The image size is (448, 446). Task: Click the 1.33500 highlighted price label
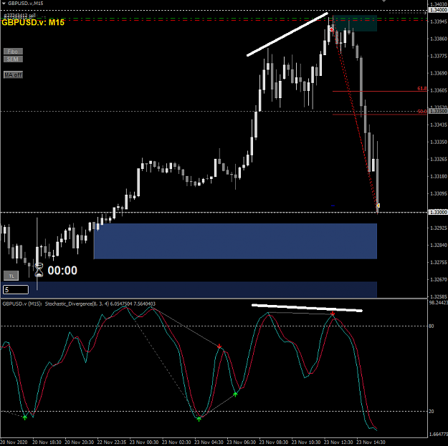438,111
